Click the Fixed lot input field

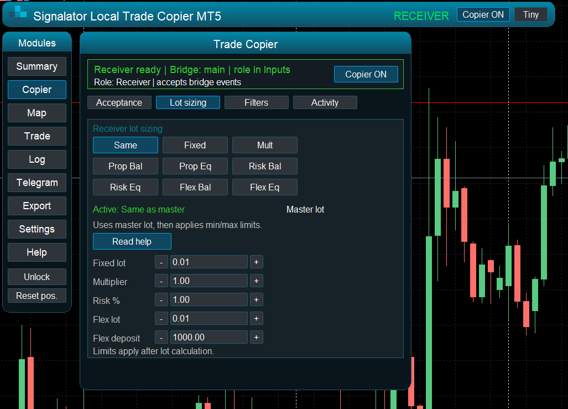point(209,262)
